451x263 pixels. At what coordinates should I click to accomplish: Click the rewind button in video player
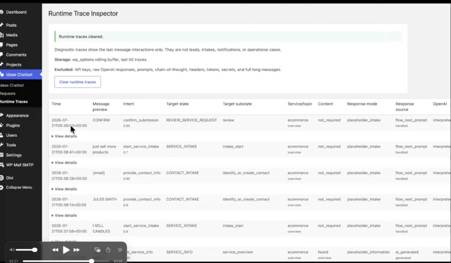(x=55, y=250)
